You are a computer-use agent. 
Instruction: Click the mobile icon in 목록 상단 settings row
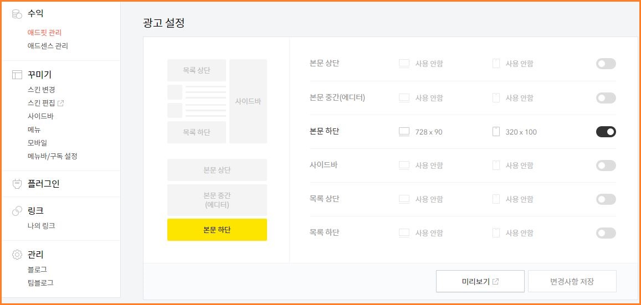point(496,199)
